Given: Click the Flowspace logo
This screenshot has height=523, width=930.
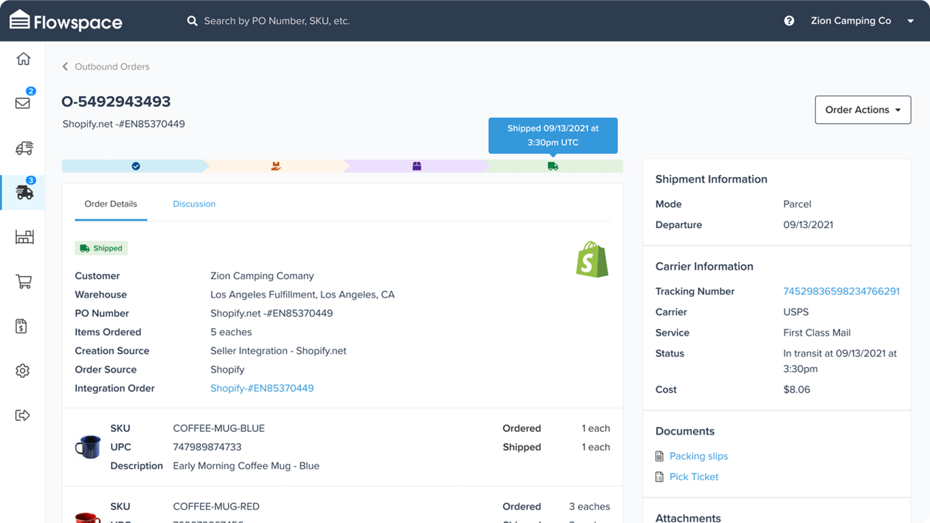Looking at the screenshot, I should pyautogui.click(x=66, y=21).
